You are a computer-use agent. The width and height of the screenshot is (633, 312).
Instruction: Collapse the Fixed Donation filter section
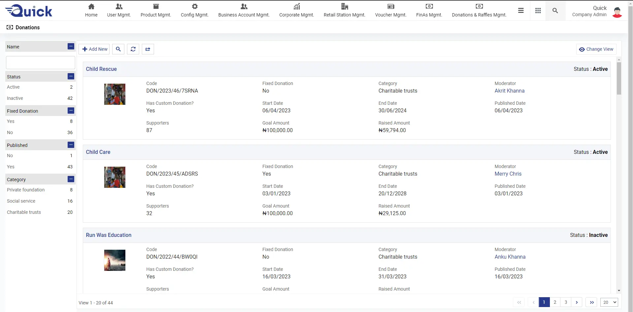71,111
